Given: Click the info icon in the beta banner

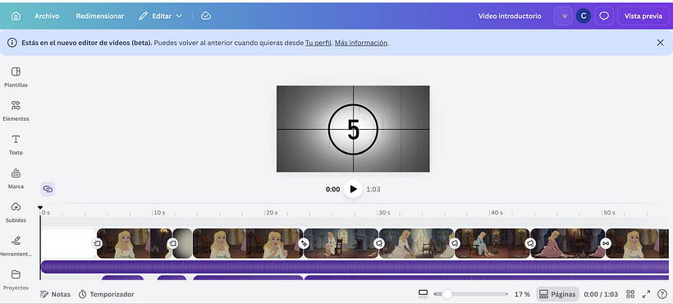Looking at the screenshot, I should [x=12, y=43].
